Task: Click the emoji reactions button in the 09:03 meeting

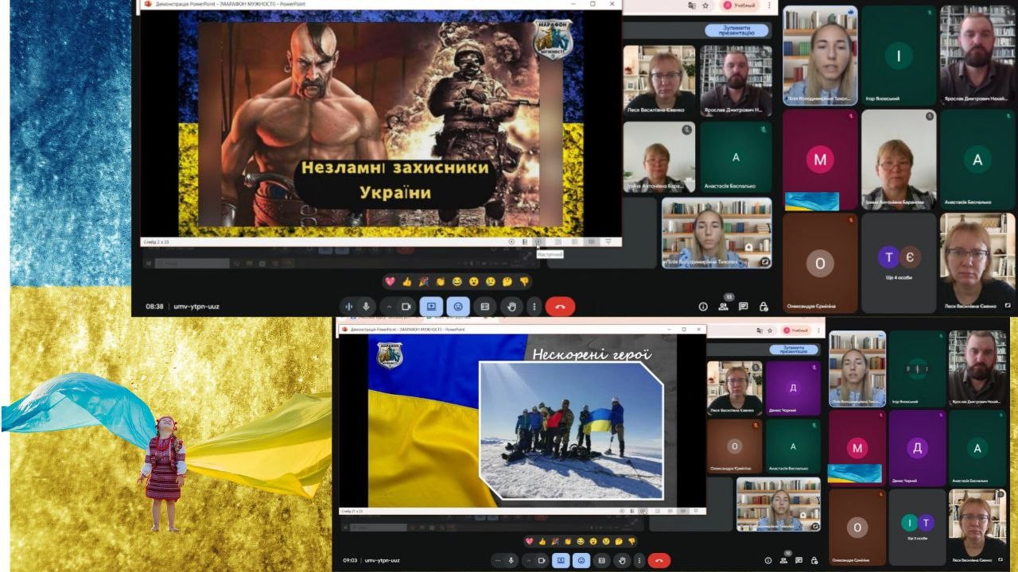Action: [582, 560]
